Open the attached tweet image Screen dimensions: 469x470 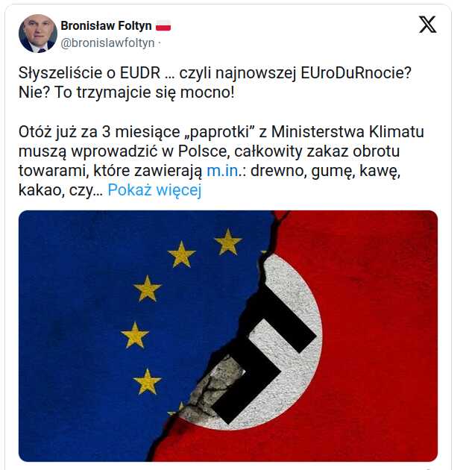[x=228, y=336]
